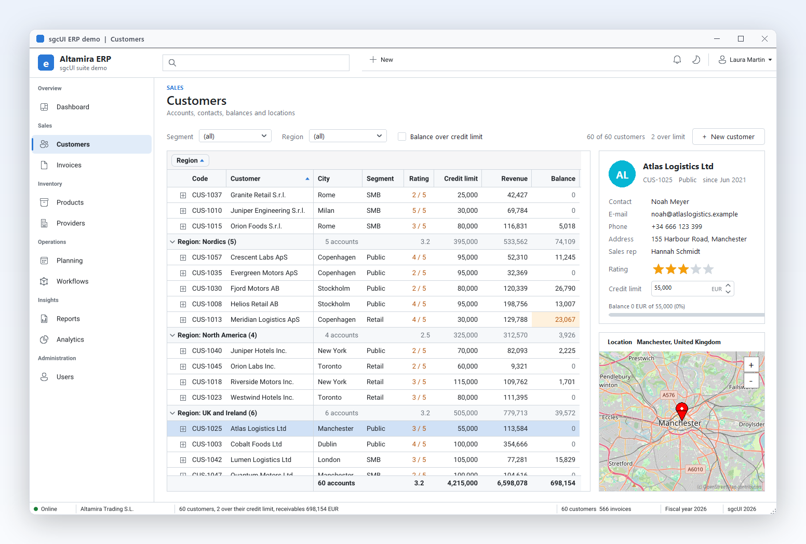
Task: Click the search magnifier icon
Action: pos(172,63)
